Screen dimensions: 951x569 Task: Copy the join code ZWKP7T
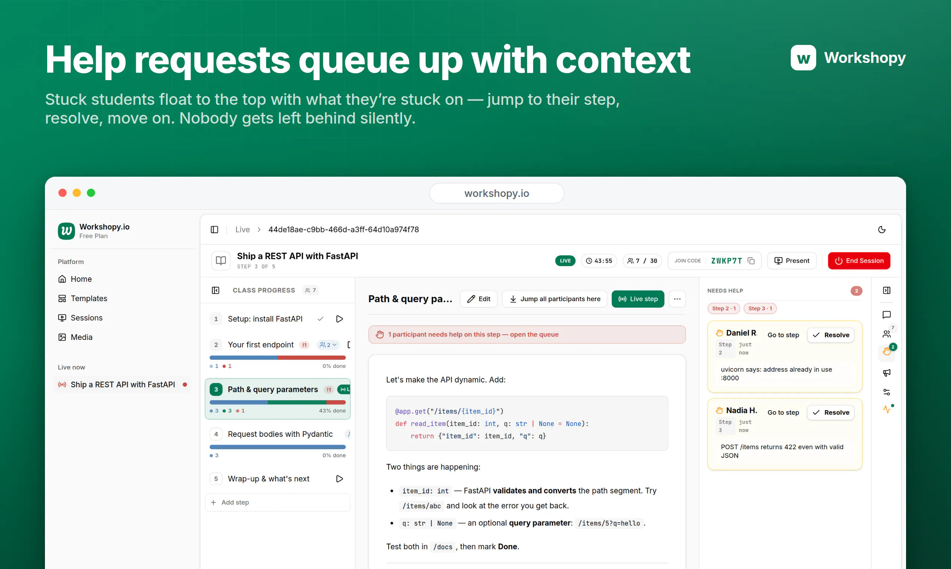tap(751, 261)
